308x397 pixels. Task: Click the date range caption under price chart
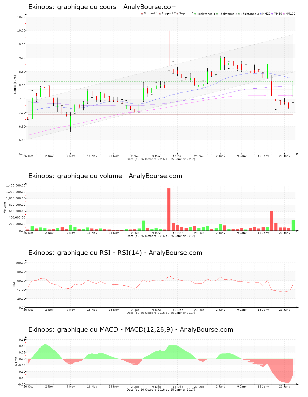[161, 159]
